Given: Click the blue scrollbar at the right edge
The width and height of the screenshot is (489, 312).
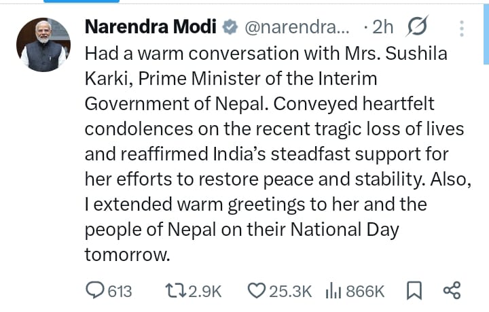Looking at the screenshot, I should click(486, 32).
